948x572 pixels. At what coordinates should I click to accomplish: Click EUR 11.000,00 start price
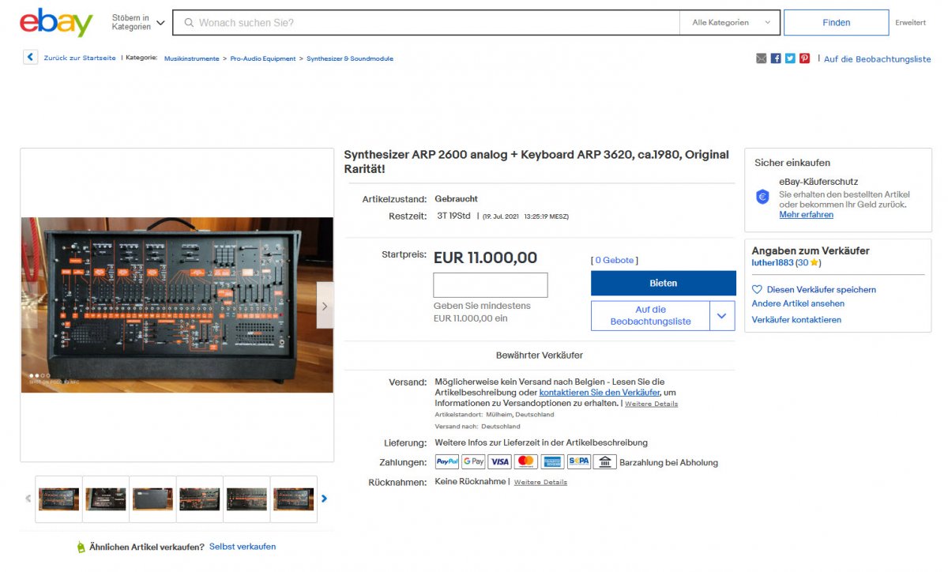point(485,258)
